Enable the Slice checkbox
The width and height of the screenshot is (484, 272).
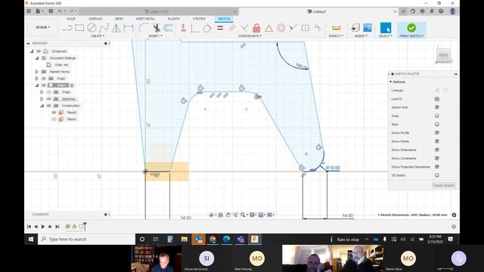437,124
